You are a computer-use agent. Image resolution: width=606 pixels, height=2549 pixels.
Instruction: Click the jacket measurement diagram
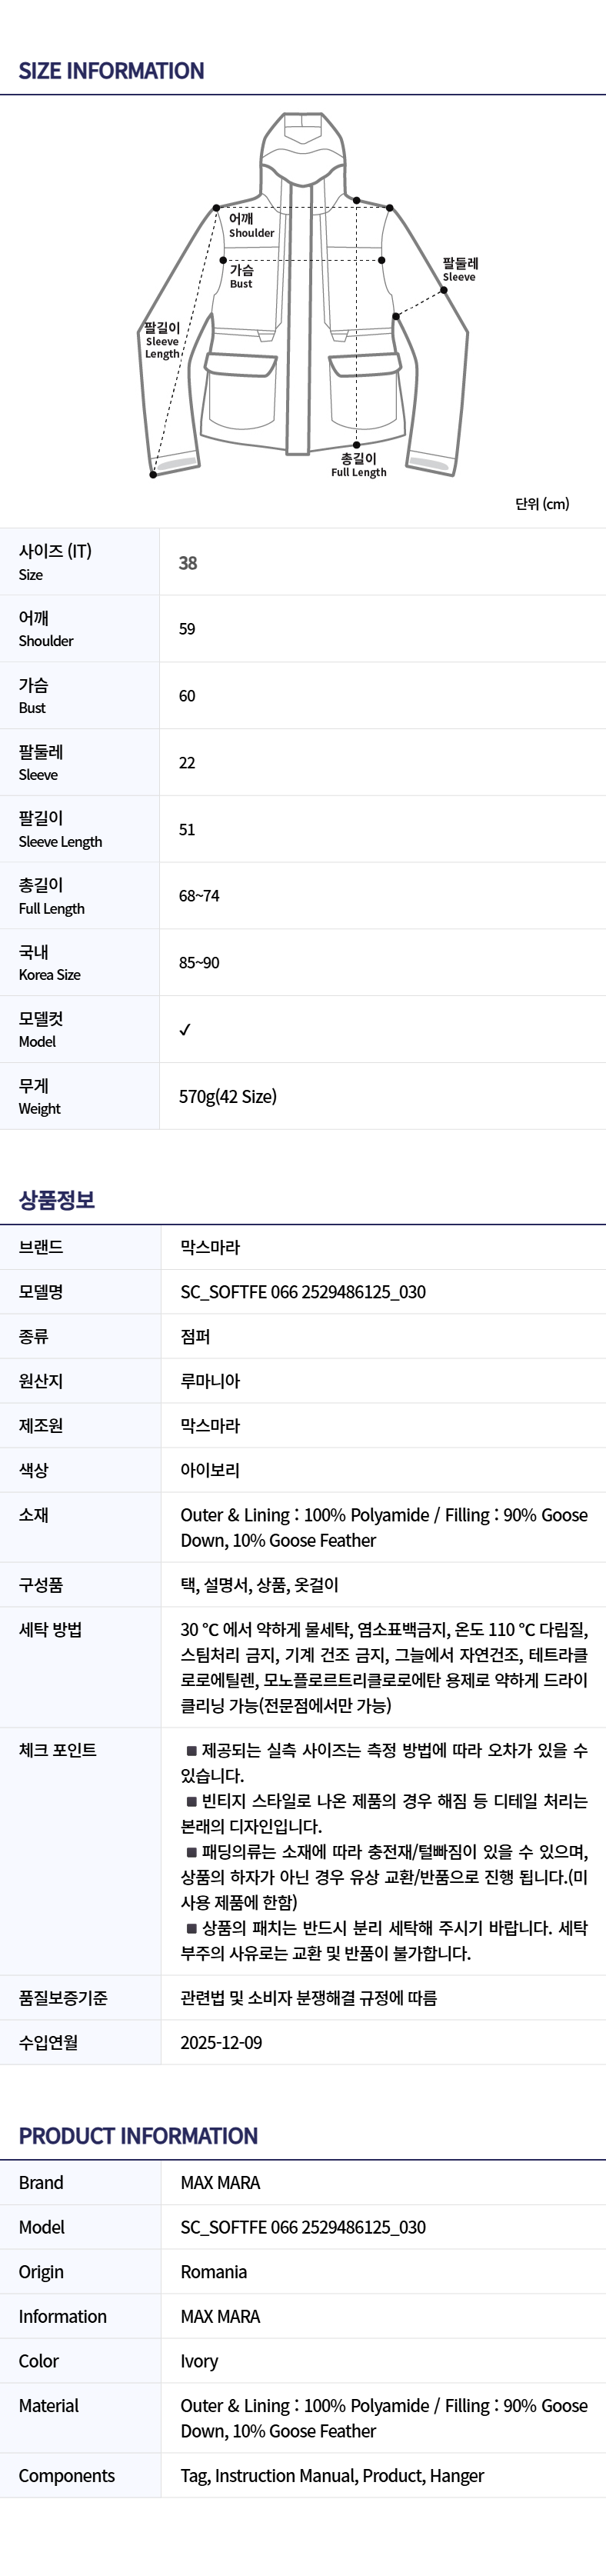click(x=302, y=297)
